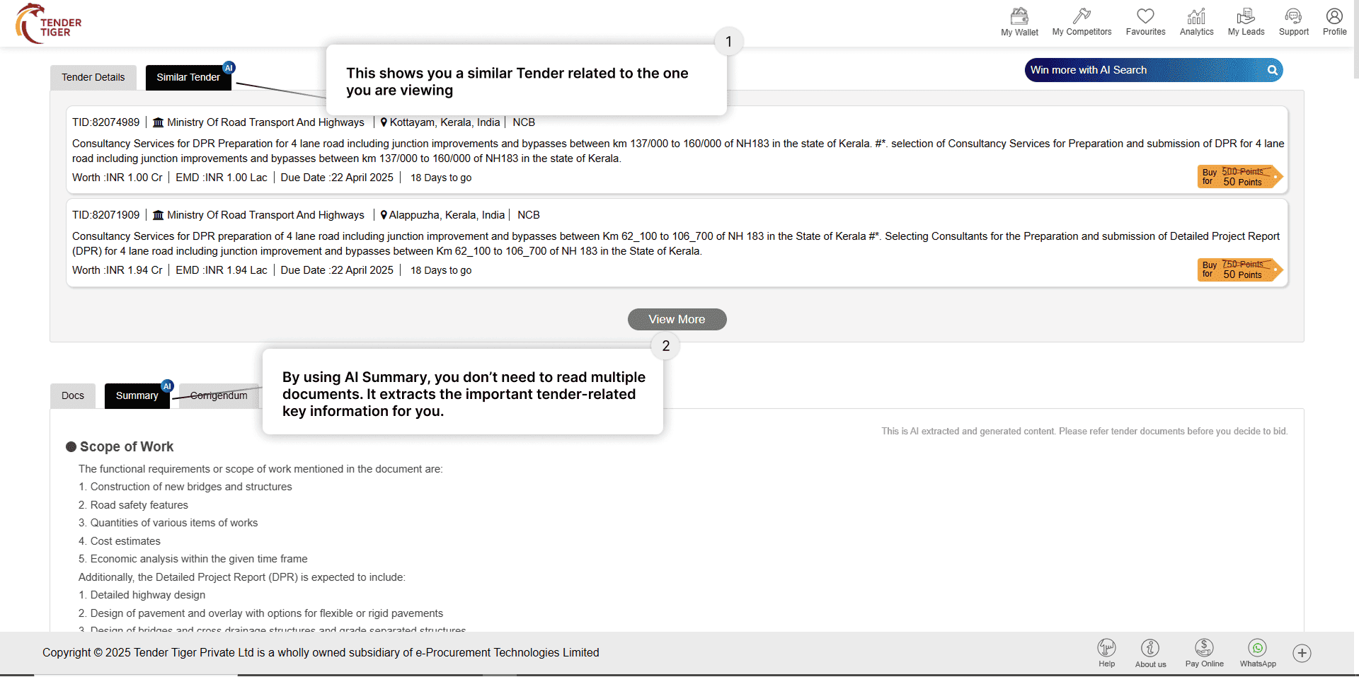Image resolution: width=1359 pixels, height=677 pixels.
Task: Click search magnifier in AI Search bar
Action: pyautogui.click(x=1272, y=70)
